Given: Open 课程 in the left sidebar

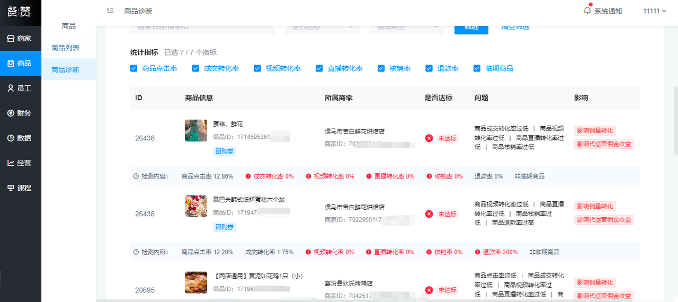Looking at the screenshot, I should coord(20,188).
